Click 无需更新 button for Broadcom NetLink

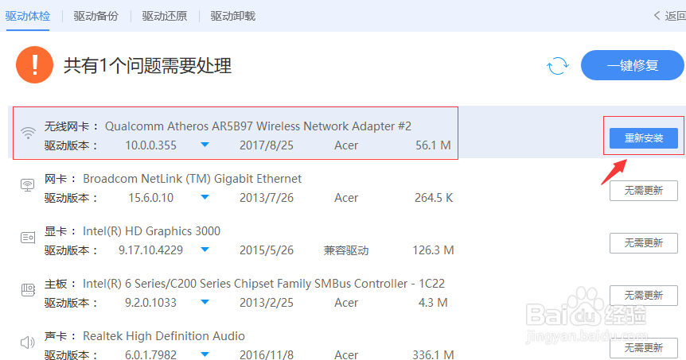point(643,191)
